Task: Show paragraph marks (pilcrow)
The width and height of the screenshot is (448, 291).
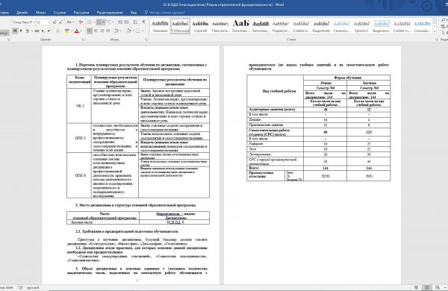Action: [143, 22]
